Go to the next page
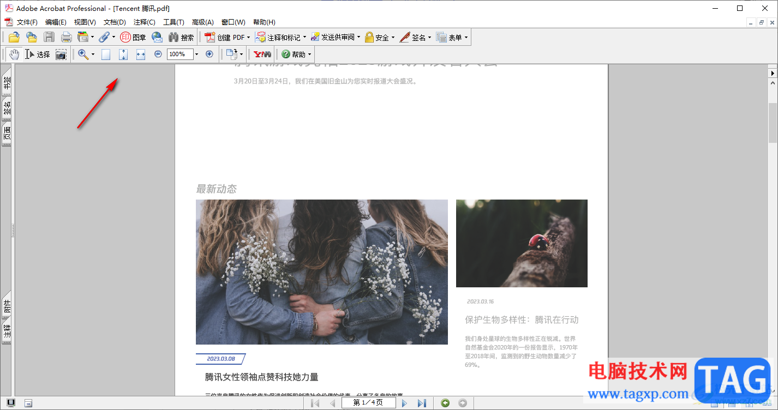The width and height of the screenshot is (778, 410). click(x=404, y=403)
